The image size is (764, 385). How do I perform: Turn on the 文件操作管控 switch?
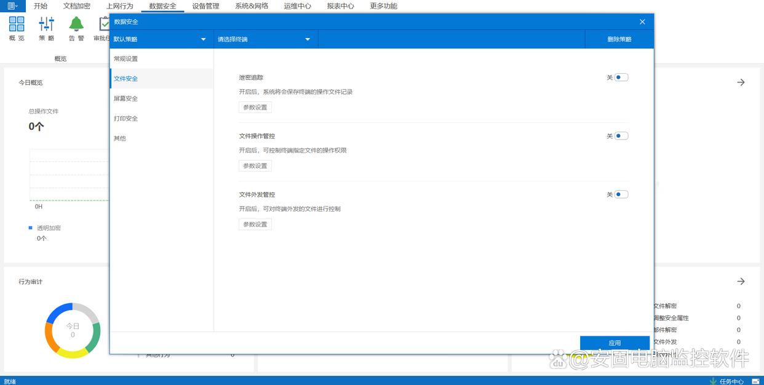tap(621, 136)
